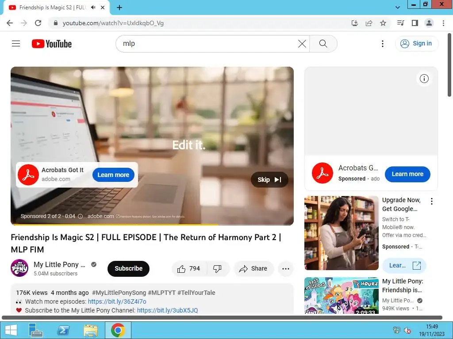Open File Explorer from taskbar

[x=90, y=330]
